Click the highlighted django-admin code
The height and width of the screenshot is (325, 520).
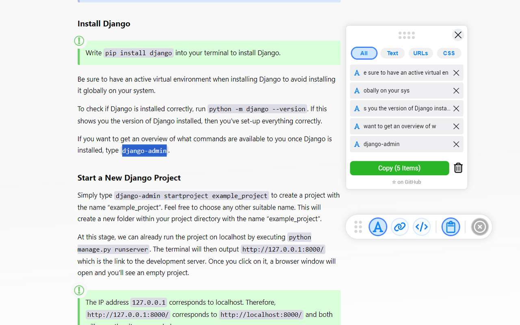tap(144, 150)
